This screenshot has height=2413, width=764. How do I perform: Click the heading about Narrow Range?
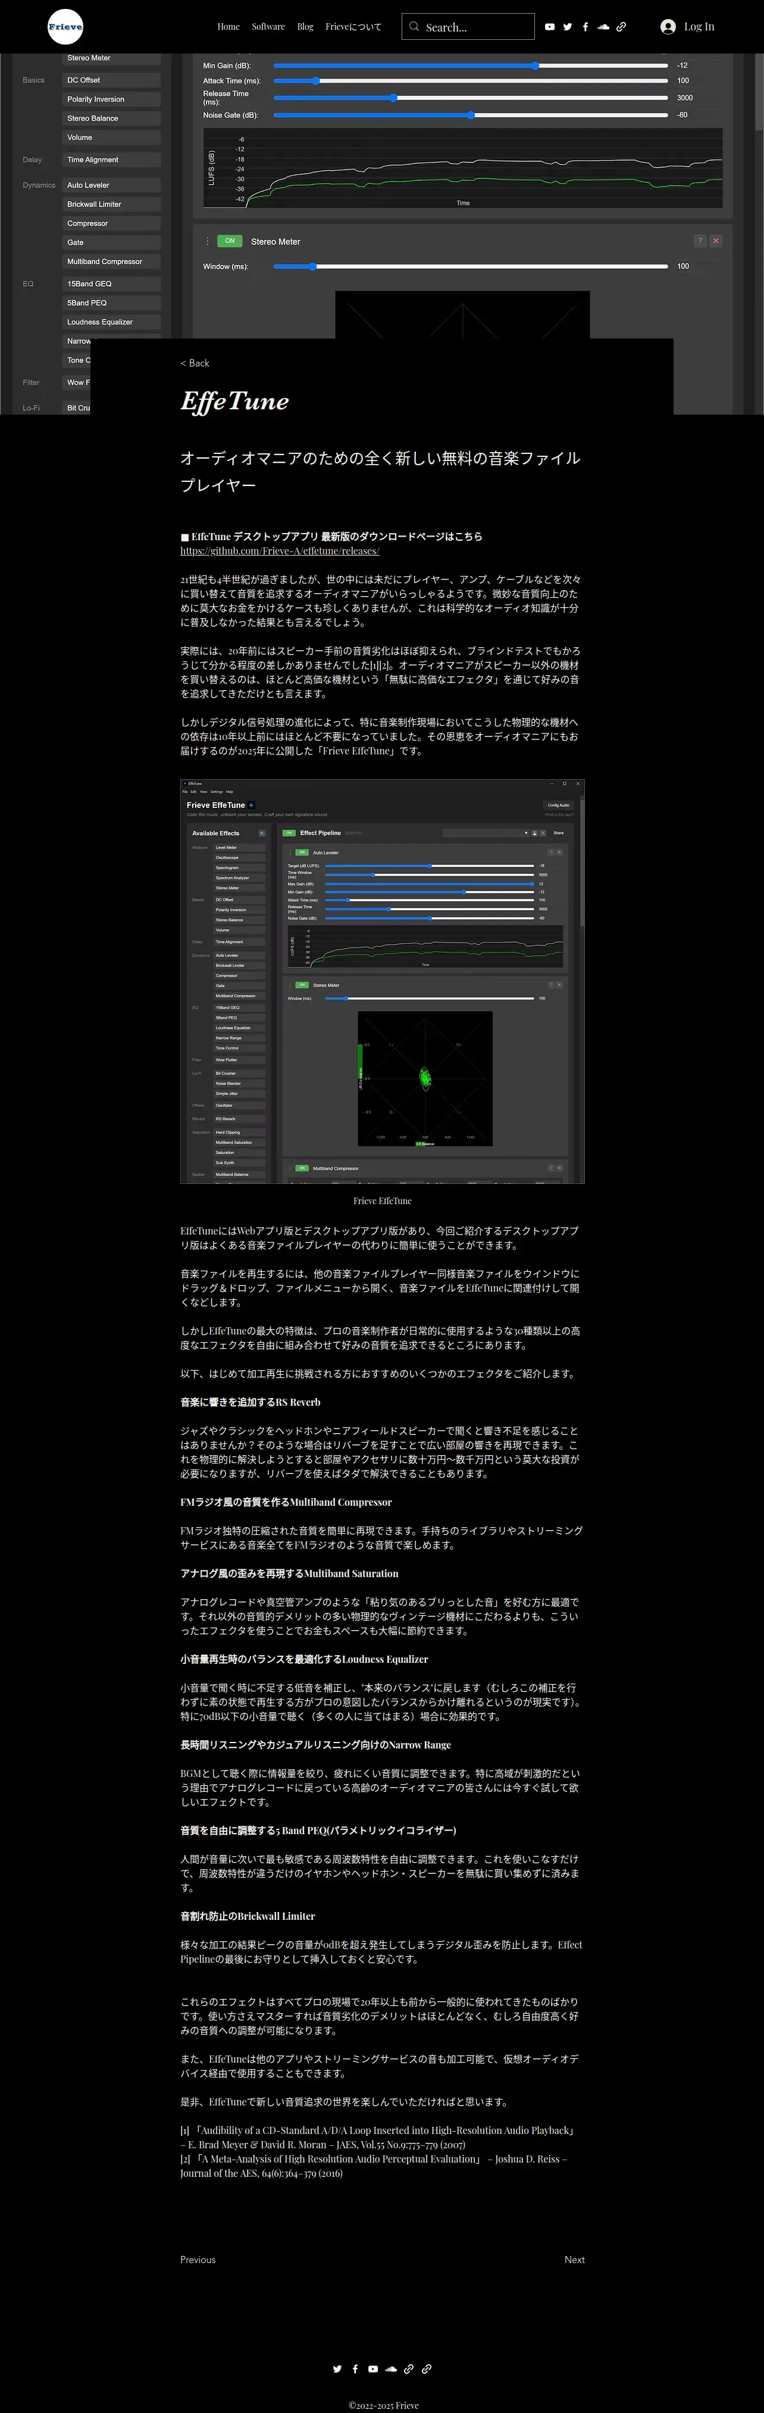(x=316, y=1745)
